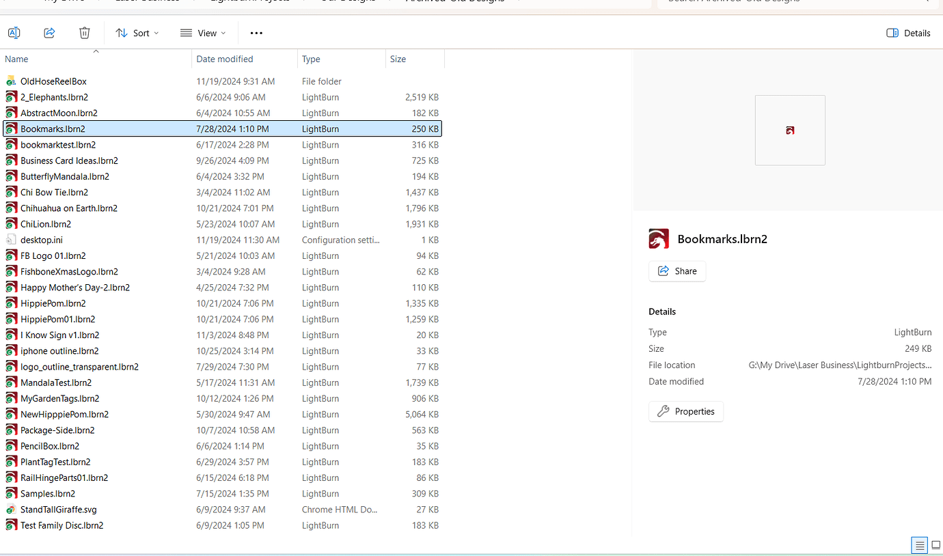943x556 pixels.
Task: Click the OldHoseReelBox folder icon
Action: tap(11, 81)
